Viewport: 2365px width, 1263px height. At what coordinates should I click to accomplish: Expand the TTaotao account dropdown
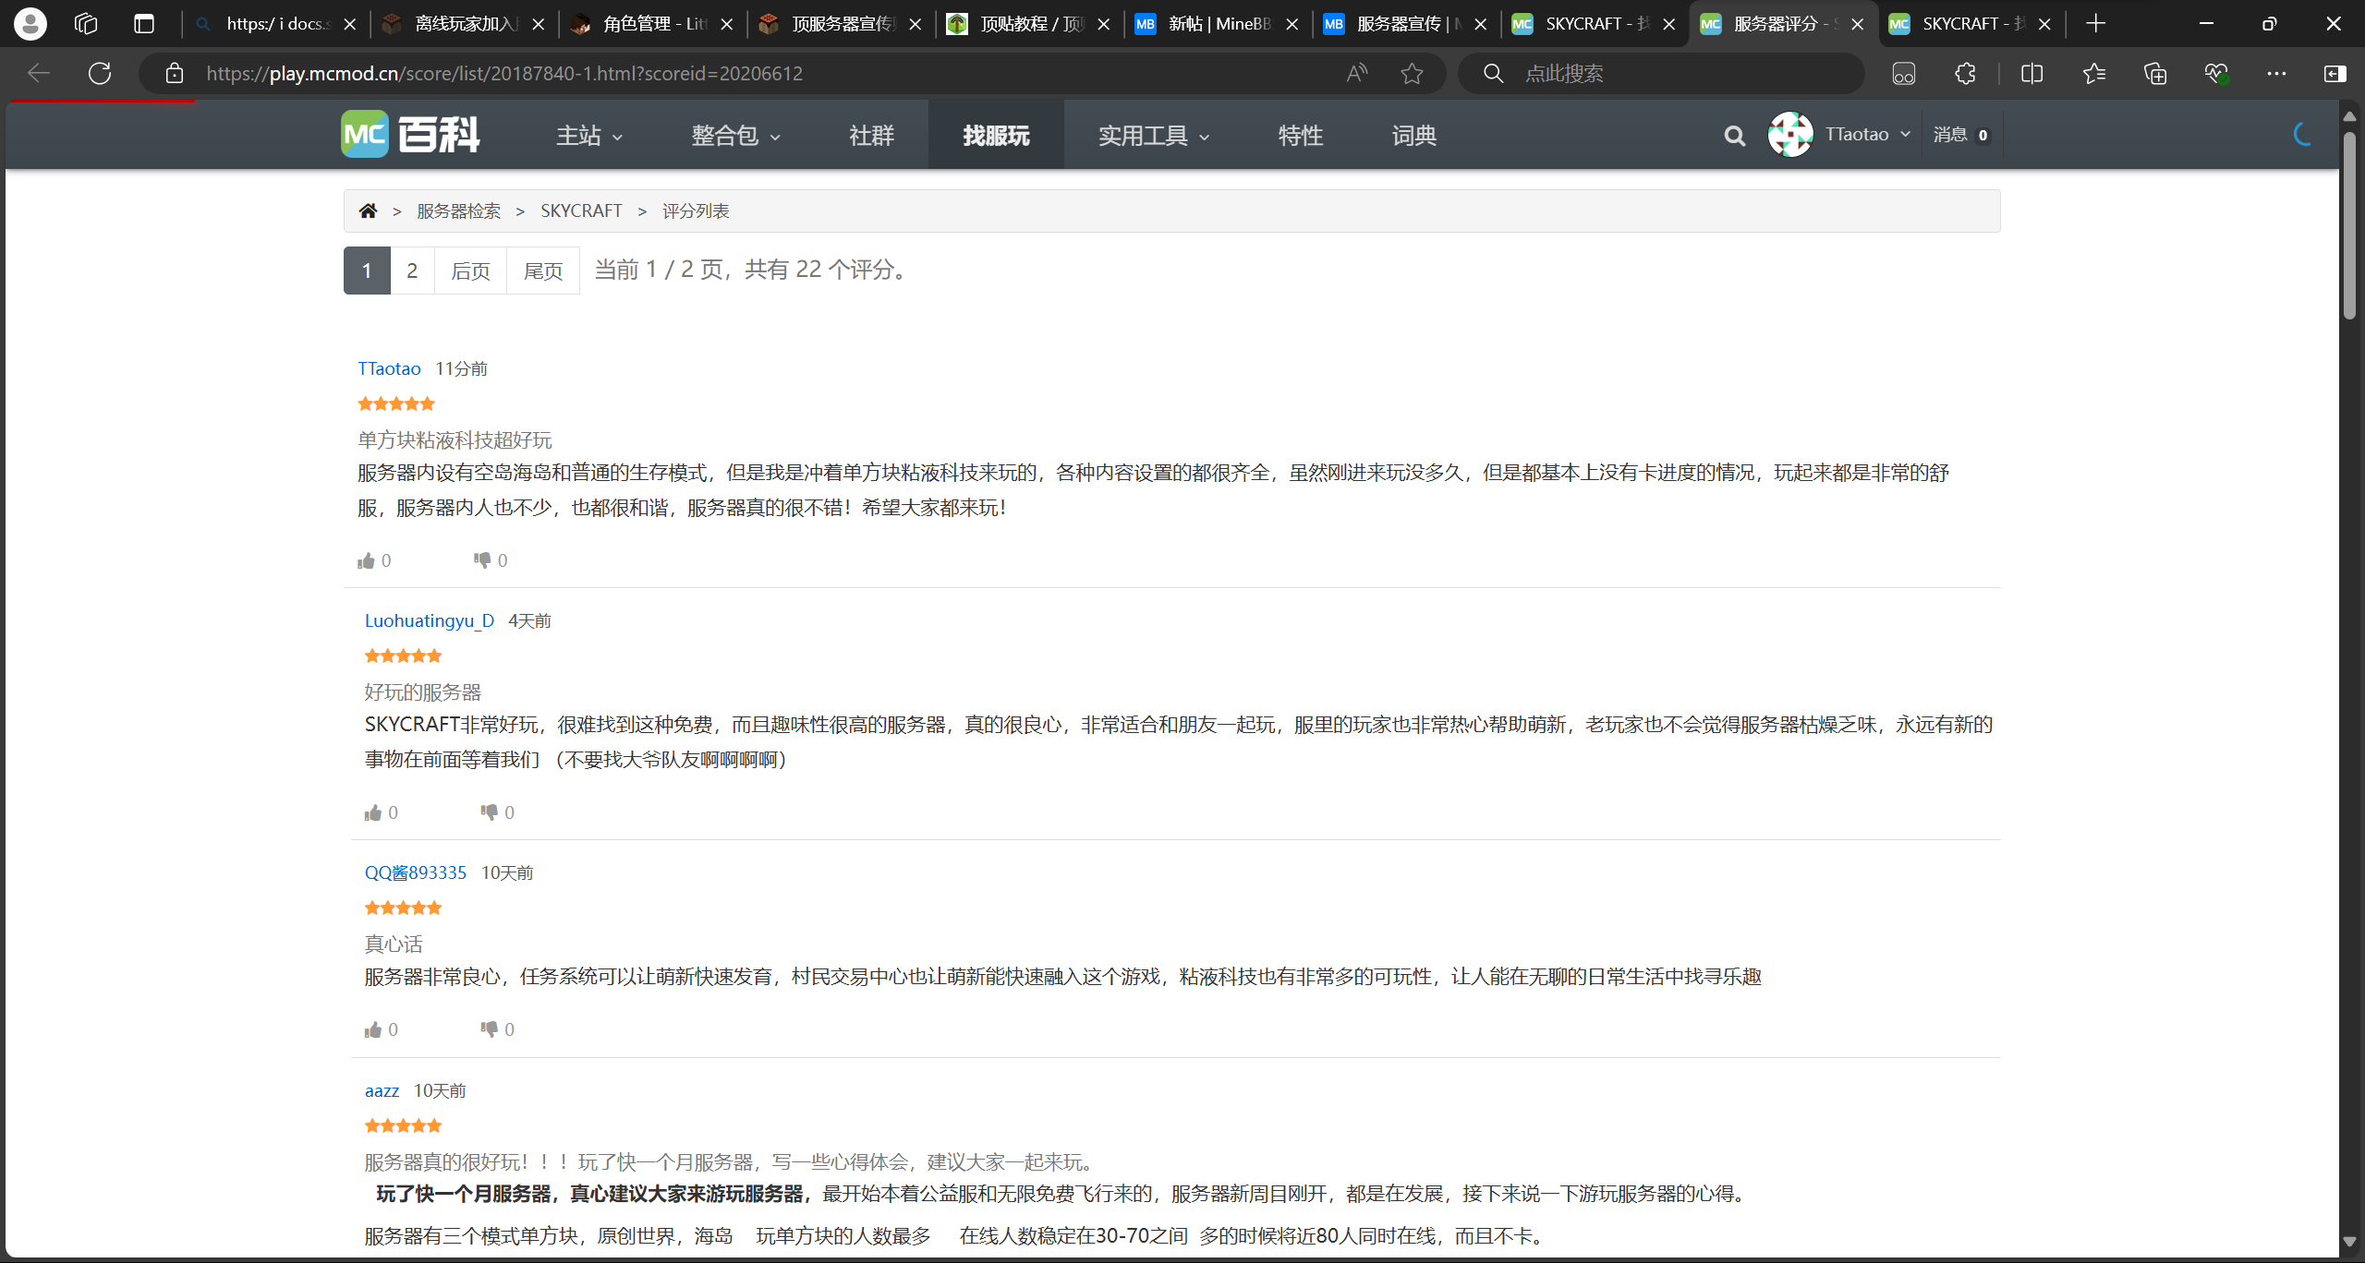point(1868,135)
